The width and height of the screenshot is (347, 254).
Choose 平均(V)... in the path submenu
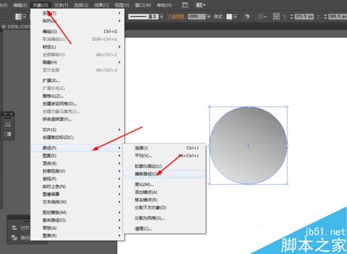pos(164,156)
